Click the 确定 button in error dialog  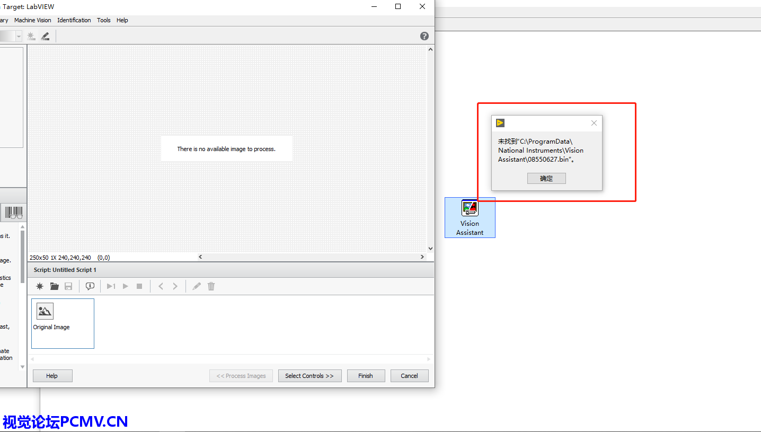coord(546,179)
